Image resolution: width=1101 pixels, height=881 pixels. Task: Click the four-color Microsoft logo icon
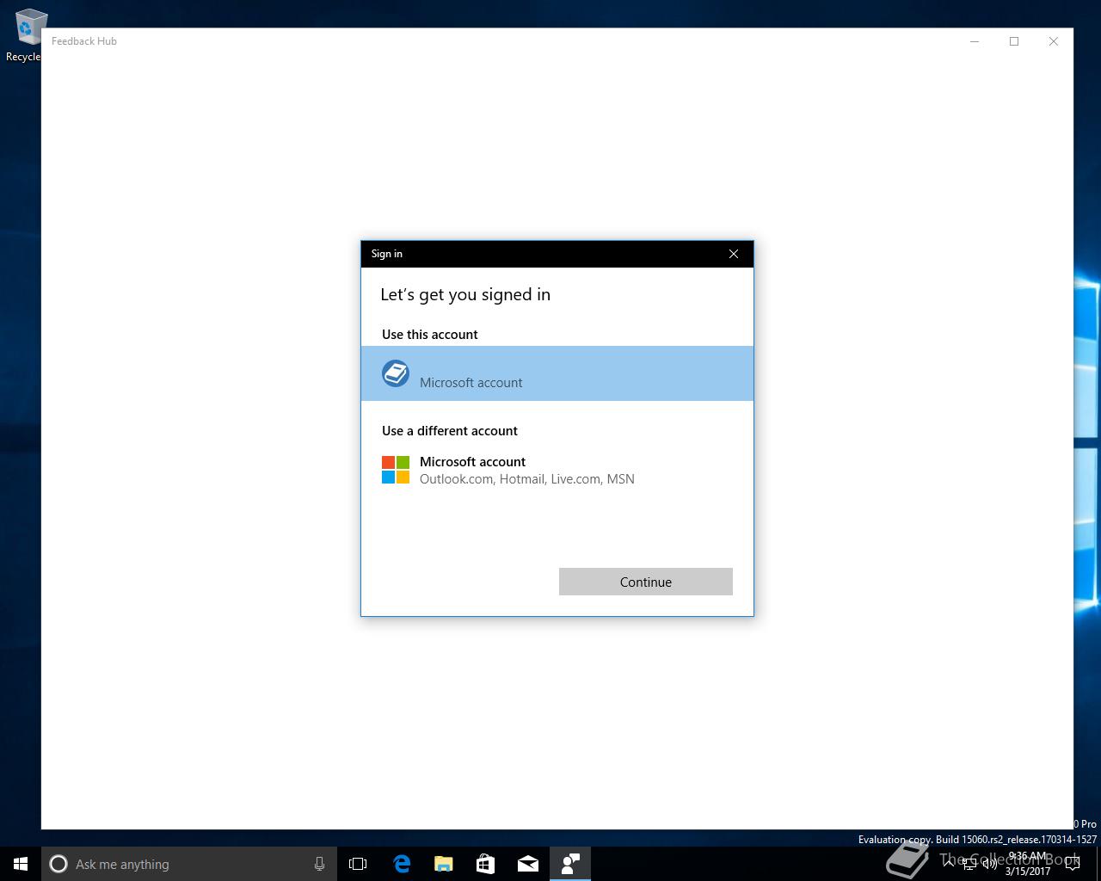pos(396,470)
